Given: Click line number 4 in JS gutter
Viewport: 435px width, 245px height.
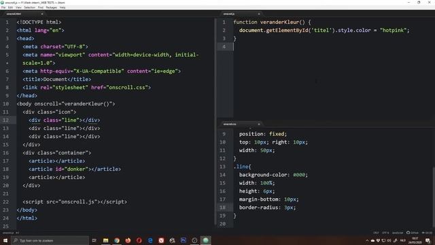Looking at the screenshot, I should pyautogui.click(x=224, y=47).
